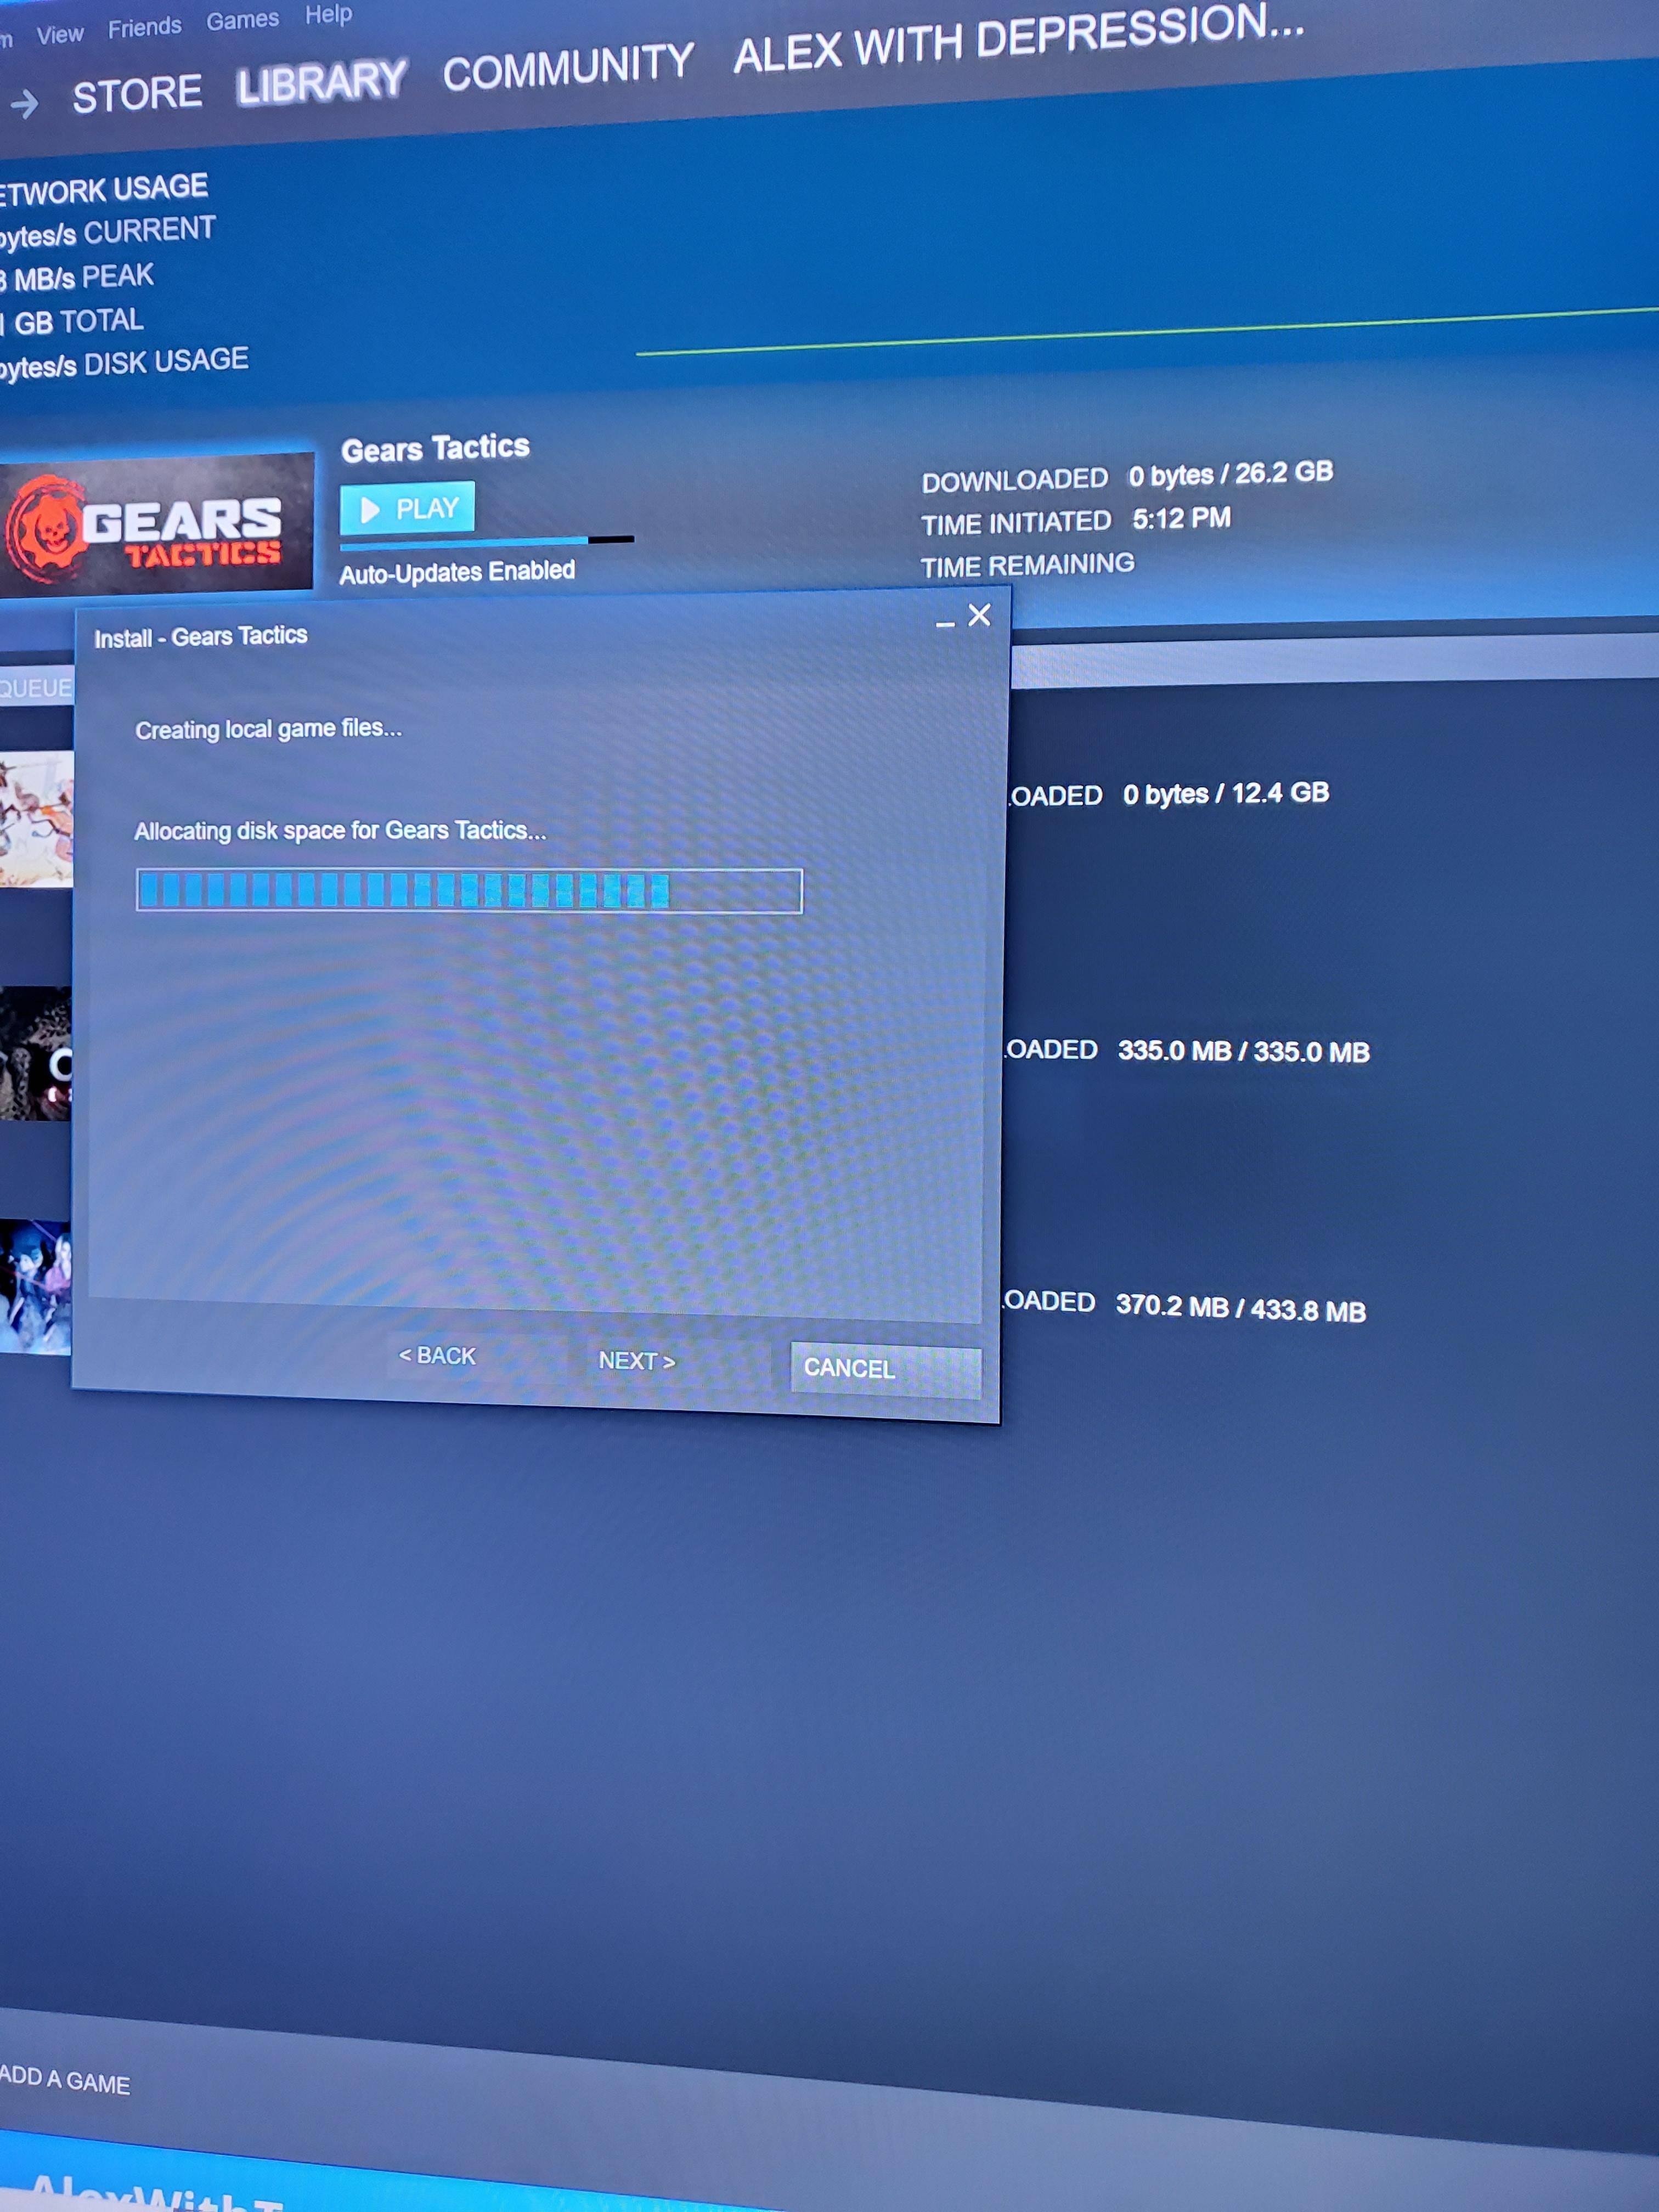The height and width of the screenshot is (2212, 1659).
Task: Click the < BACK button
Action: point(437,1355)
